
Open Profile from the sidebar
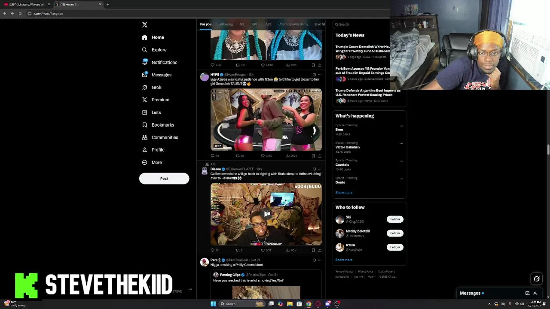click(x=153, y=150)
